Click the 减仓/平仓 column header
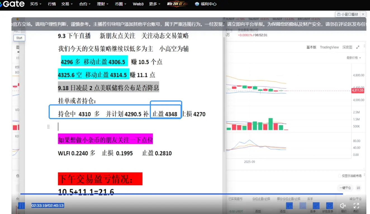Screen dimensions: 370x214 tap(355, 199)
